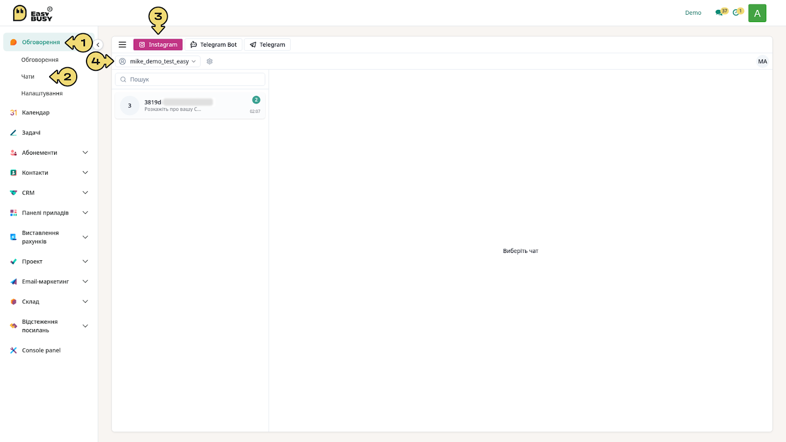Click the Проект checkmark icon

[13, 262]
